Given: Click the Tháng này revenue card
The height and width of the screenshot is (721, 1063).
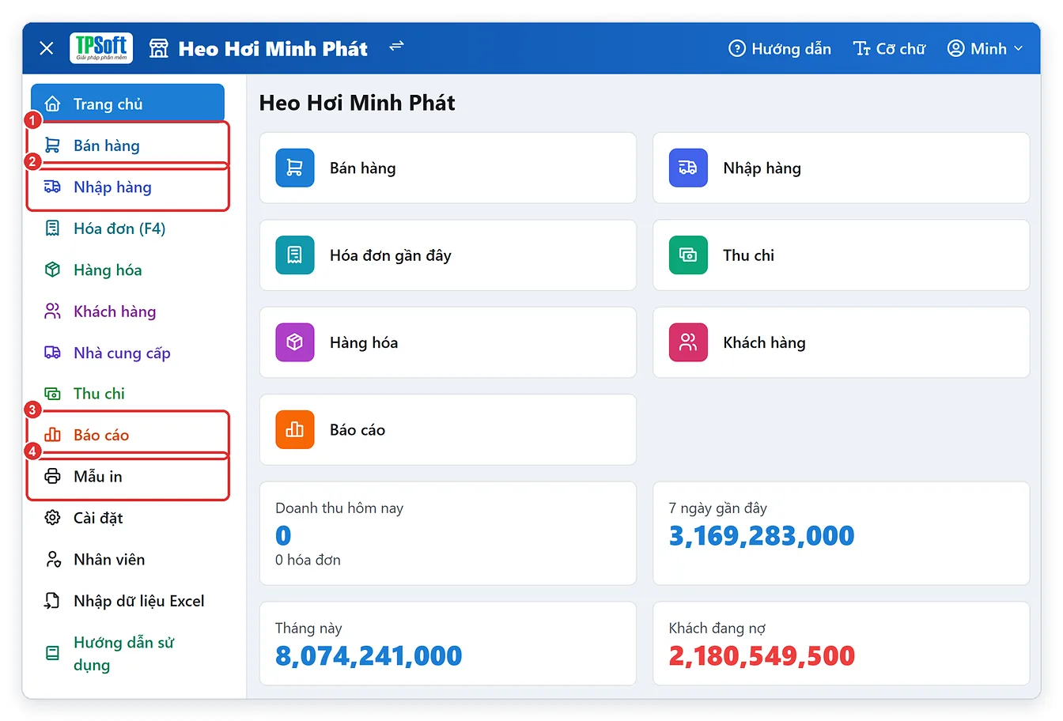Looking at the screenshot, I should [x=448, y=644].
